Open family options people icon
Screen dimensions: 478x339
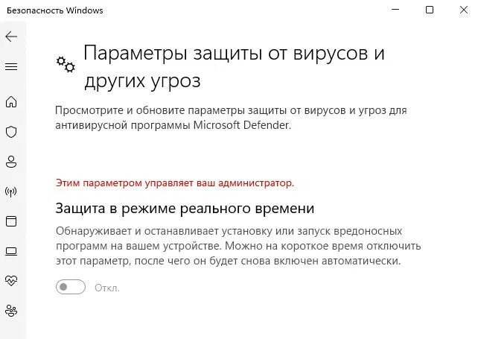11,311
